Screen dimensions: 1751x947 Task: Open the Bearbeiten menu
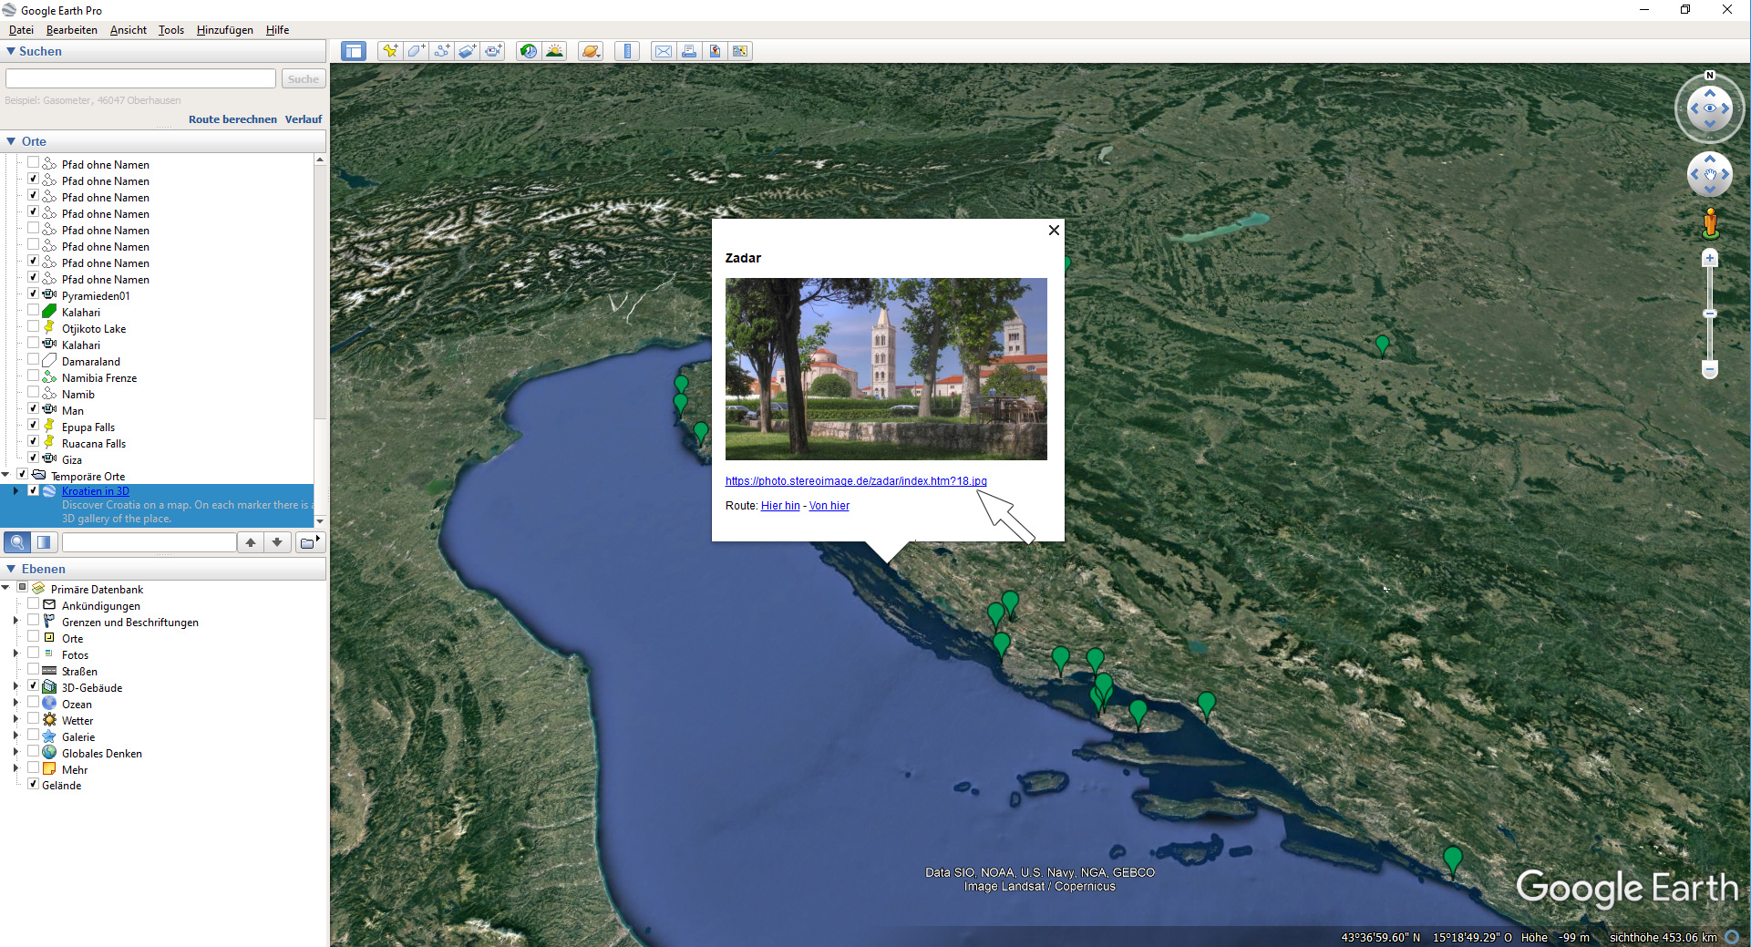tap(71, 30)
